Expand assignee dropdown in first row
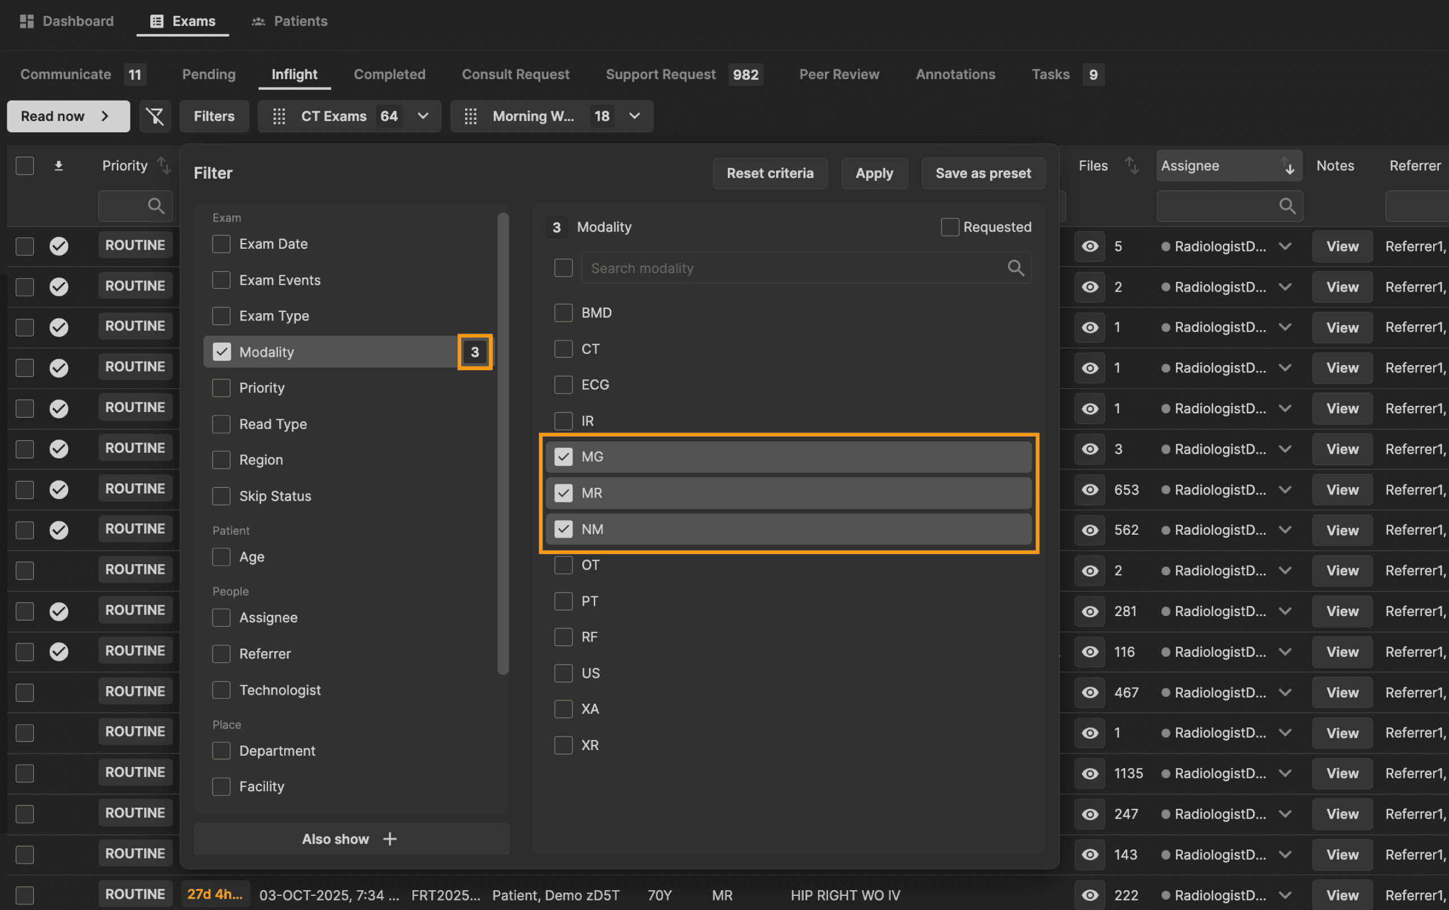 pyautogui.click(x=1285, y=246)
